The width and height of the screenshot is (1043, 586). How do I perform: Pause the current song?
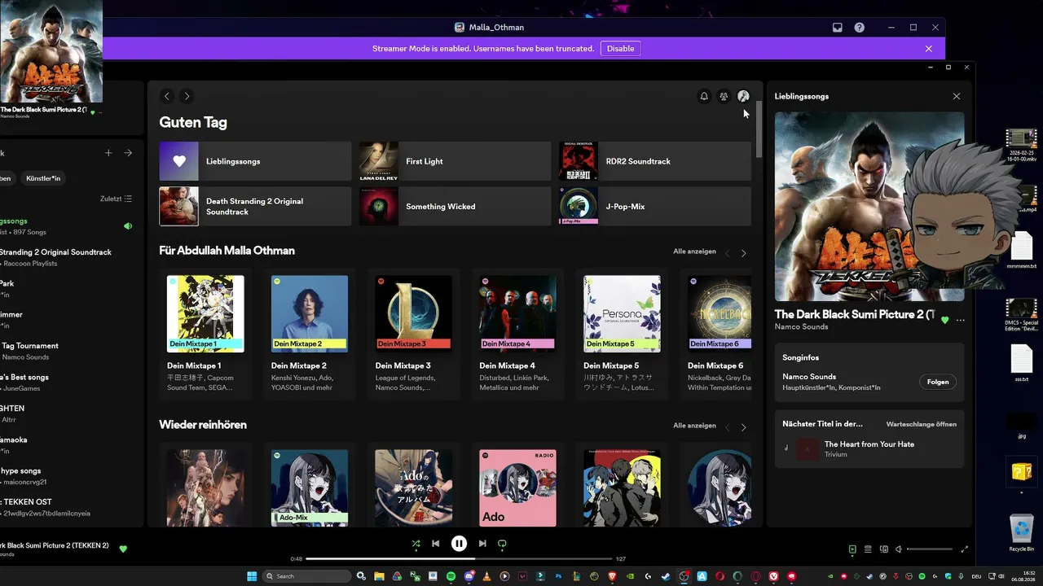[460, 544]
